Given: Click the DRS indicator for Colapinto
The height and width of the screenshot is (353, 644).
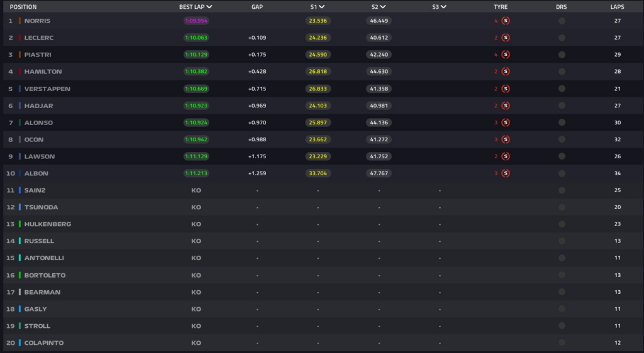Looking at the screenshot, I should coord(562,343).
